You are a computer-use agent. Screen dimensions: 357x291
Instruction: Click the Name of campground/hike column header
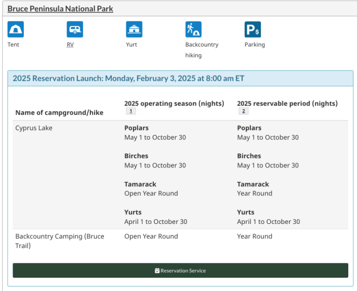pos(59,113)
